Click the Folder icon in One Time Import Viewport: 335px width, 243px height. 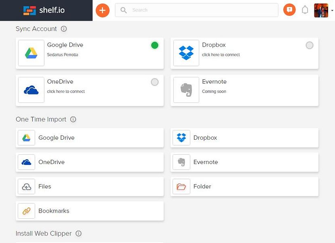coord(181,186)
